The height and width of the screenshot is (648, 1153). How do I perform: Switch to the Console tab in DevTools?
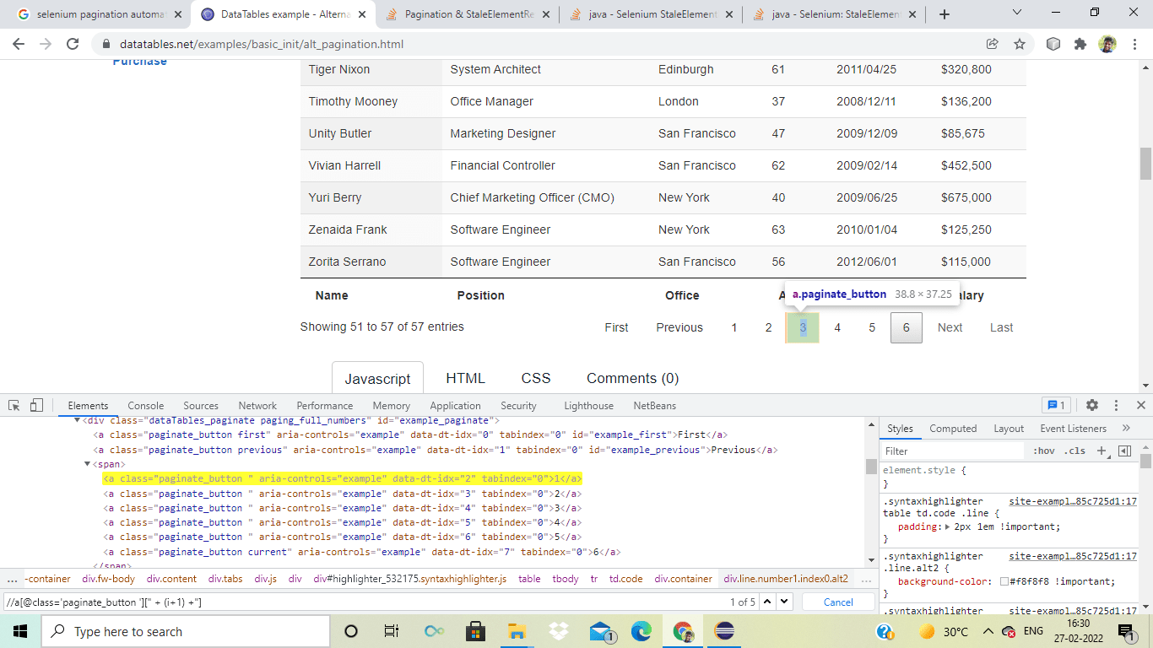[145, 406]
